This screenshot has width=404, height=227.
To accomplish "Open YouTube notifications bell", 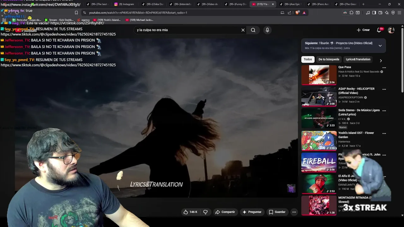I will tap(379, 30).
